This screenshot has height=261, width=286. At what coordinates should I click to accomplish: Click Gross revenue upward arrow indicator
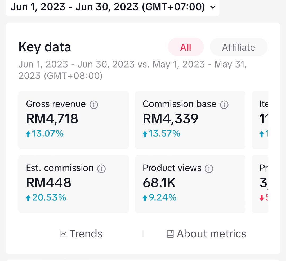[28, 134]
